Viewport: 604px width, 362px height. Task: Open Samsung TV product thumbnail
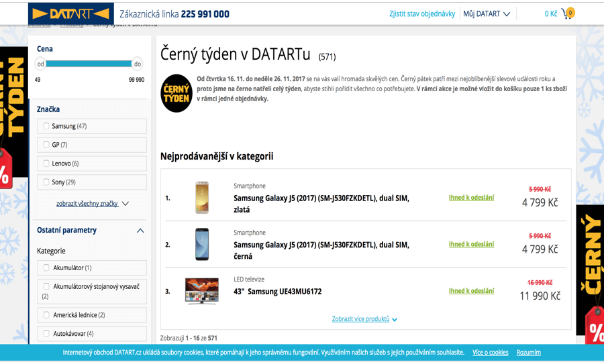tap(202, 291)
